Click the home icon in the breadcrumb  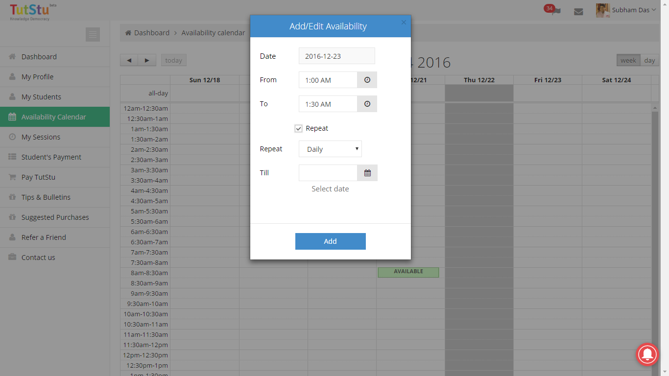pos(128,33)
